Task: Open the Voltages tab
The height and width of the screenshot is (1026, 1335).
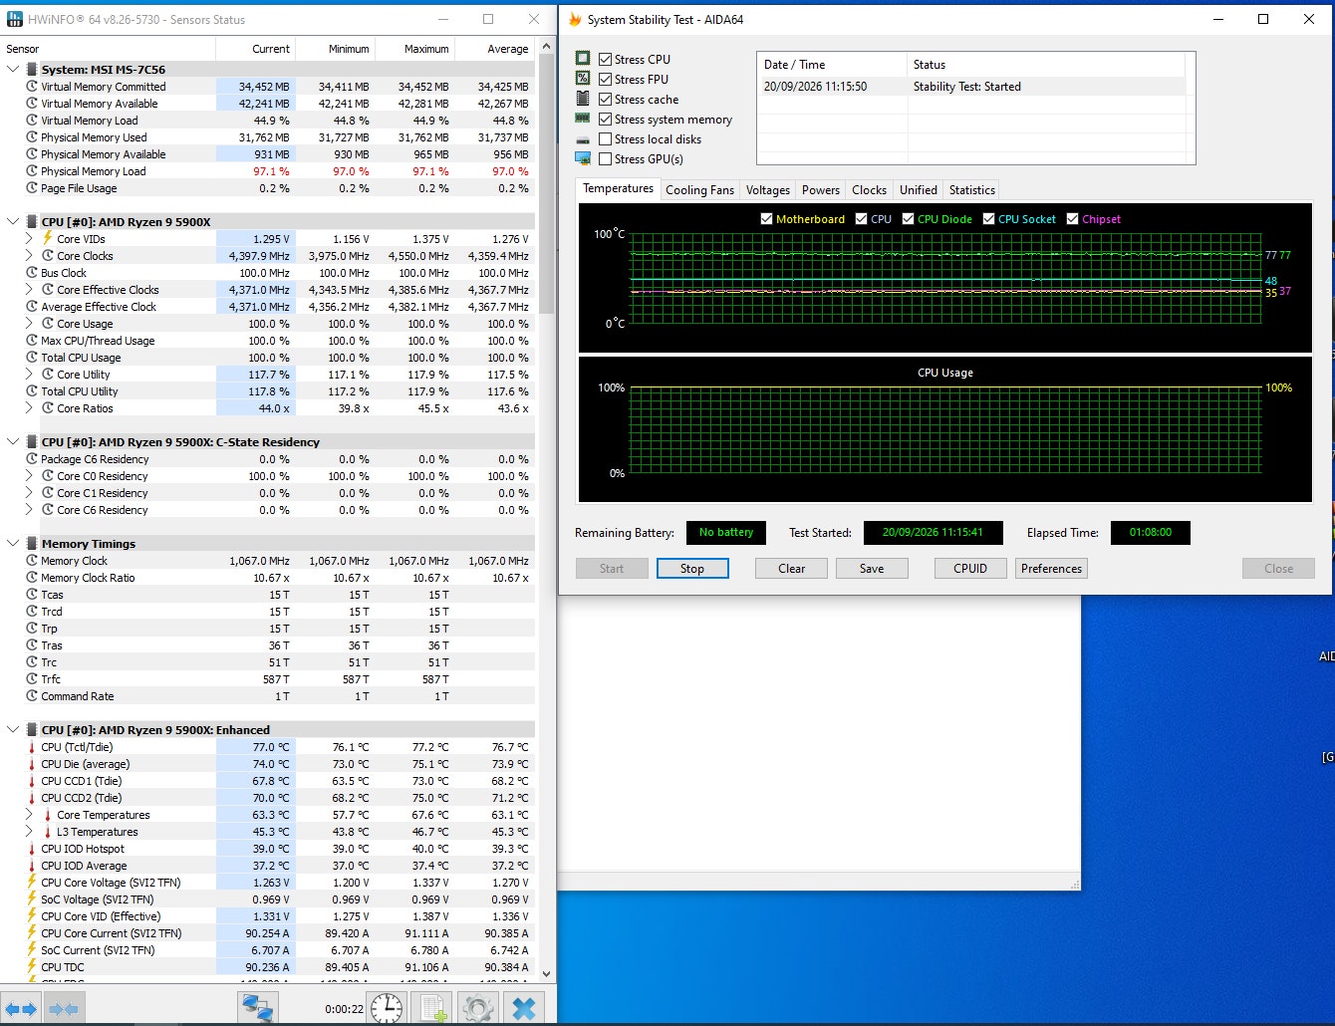Action: coord(768,190)
